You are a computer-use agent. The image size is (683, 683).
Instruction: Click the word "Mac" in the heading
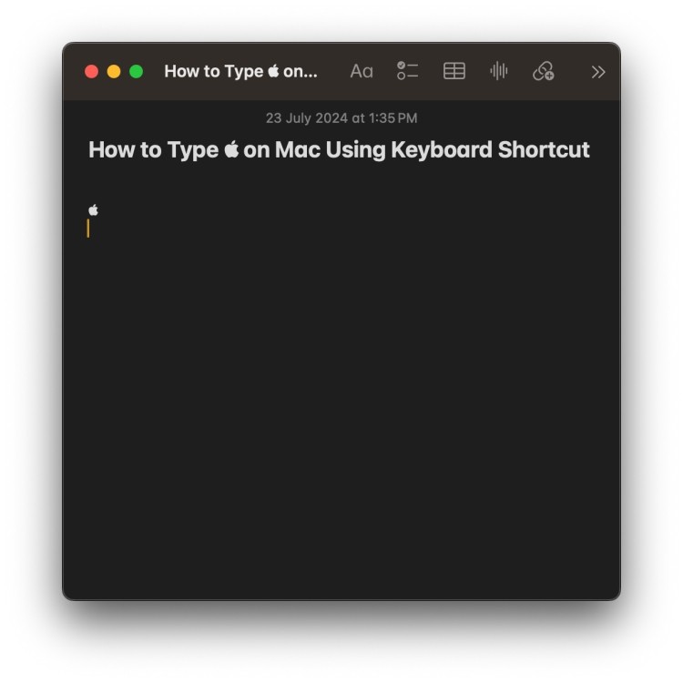[x=298, y=150]
